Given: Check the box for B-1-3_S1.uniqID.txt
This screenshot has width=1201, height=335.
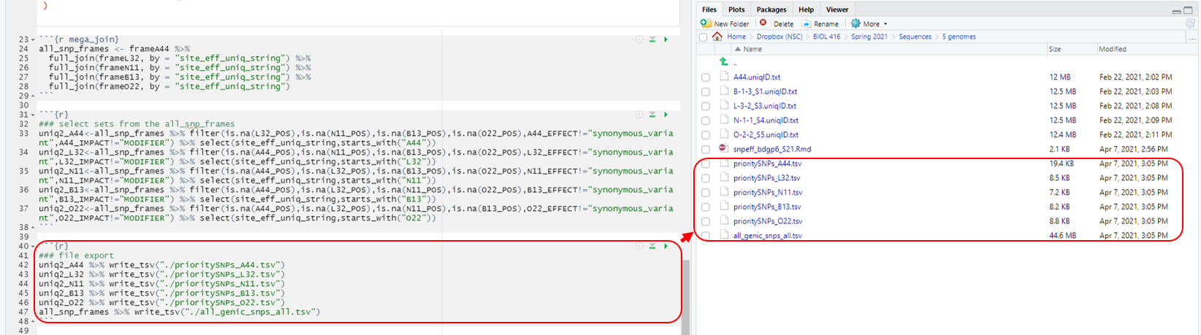Looking at the screenshot, I should click(x=705, y=92).
